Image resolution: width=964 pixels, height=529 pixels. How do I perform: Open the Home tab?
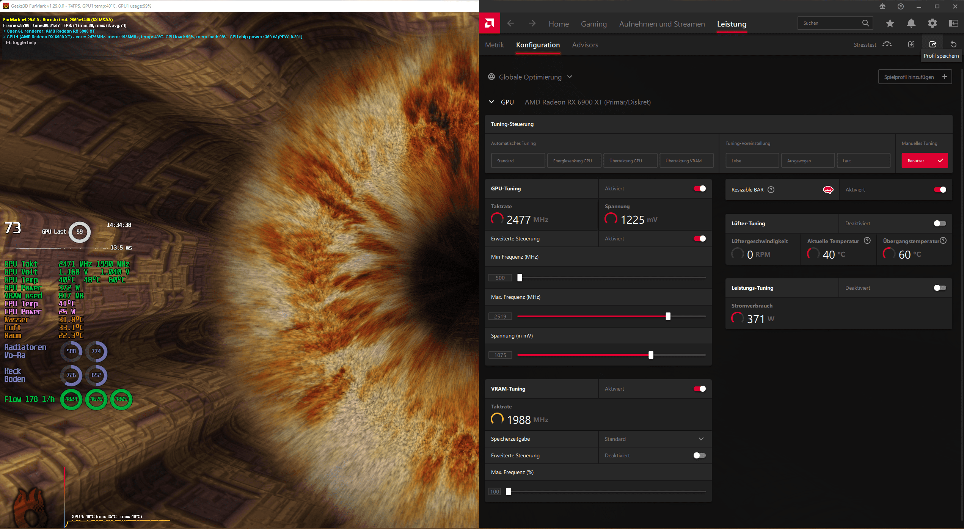click(559, 24)
